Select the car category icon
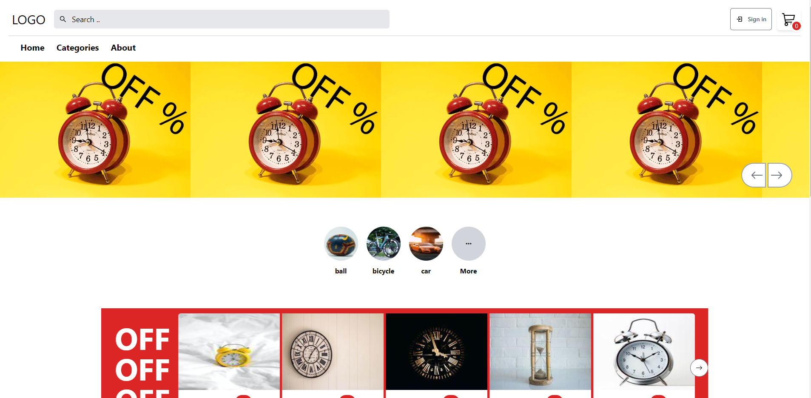The height and width of the screenshot is (398, 811). pyautogui.click(x=426, y=244)
